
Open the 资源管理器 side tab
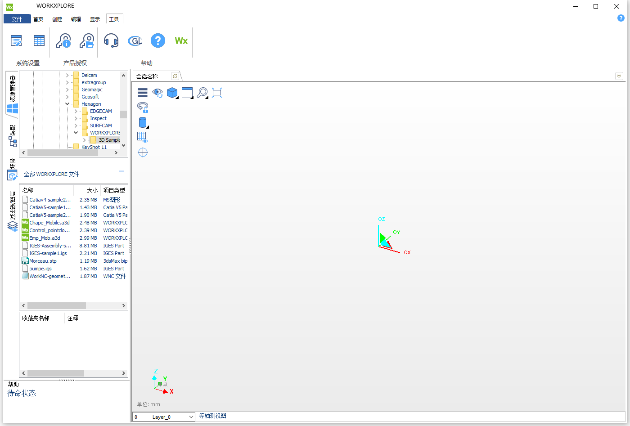click(x=13, y=94)
